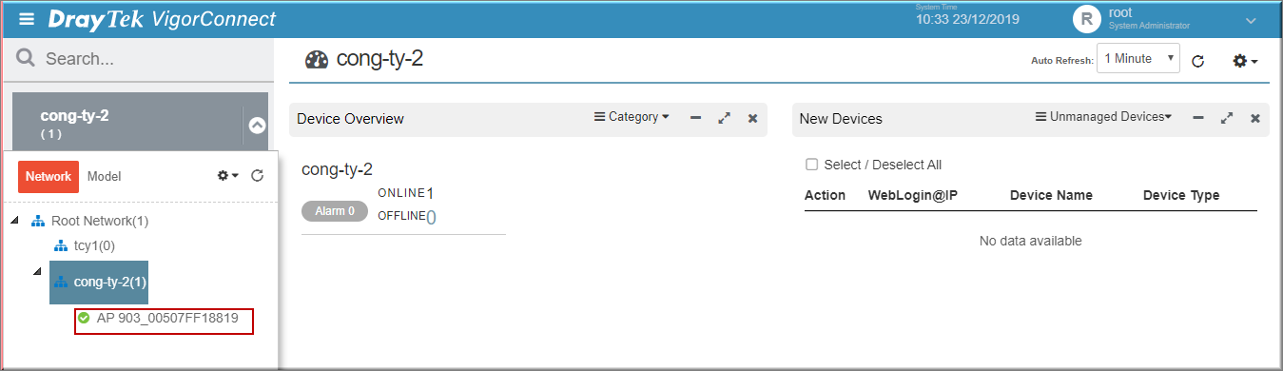1283x371 pixels.
Task: Refresh the network tree
Action: click(x=257, y=176)
